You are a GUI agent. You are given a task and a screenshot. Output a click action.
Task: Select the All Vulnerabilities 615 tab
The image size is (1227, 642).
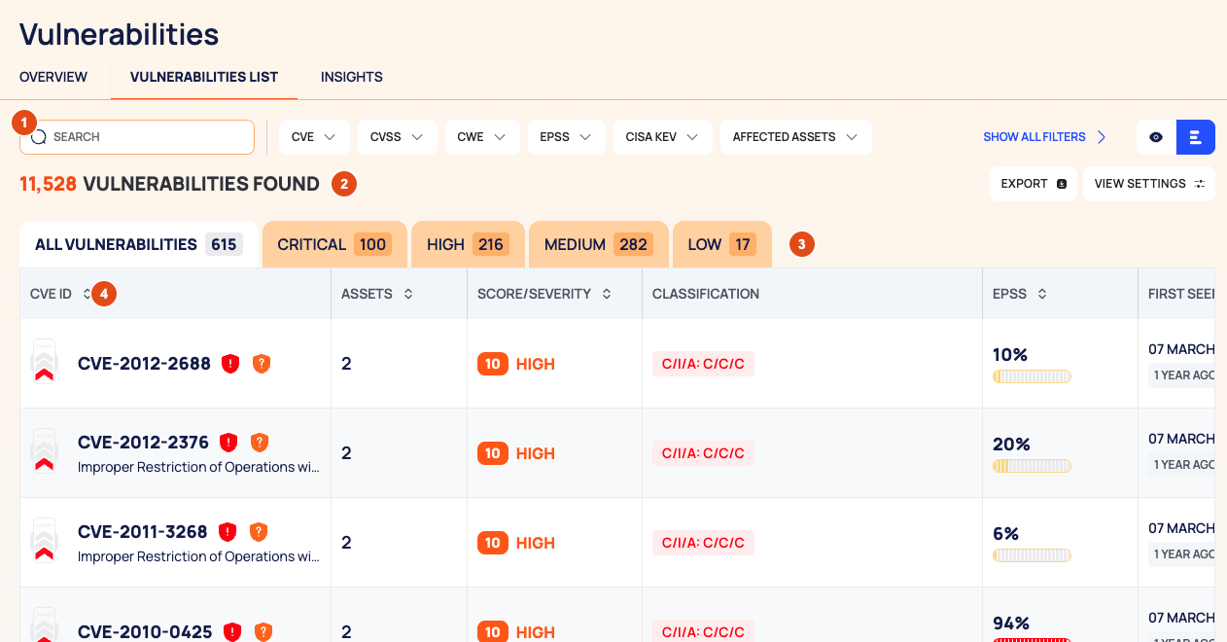click(x=139, y=245)
